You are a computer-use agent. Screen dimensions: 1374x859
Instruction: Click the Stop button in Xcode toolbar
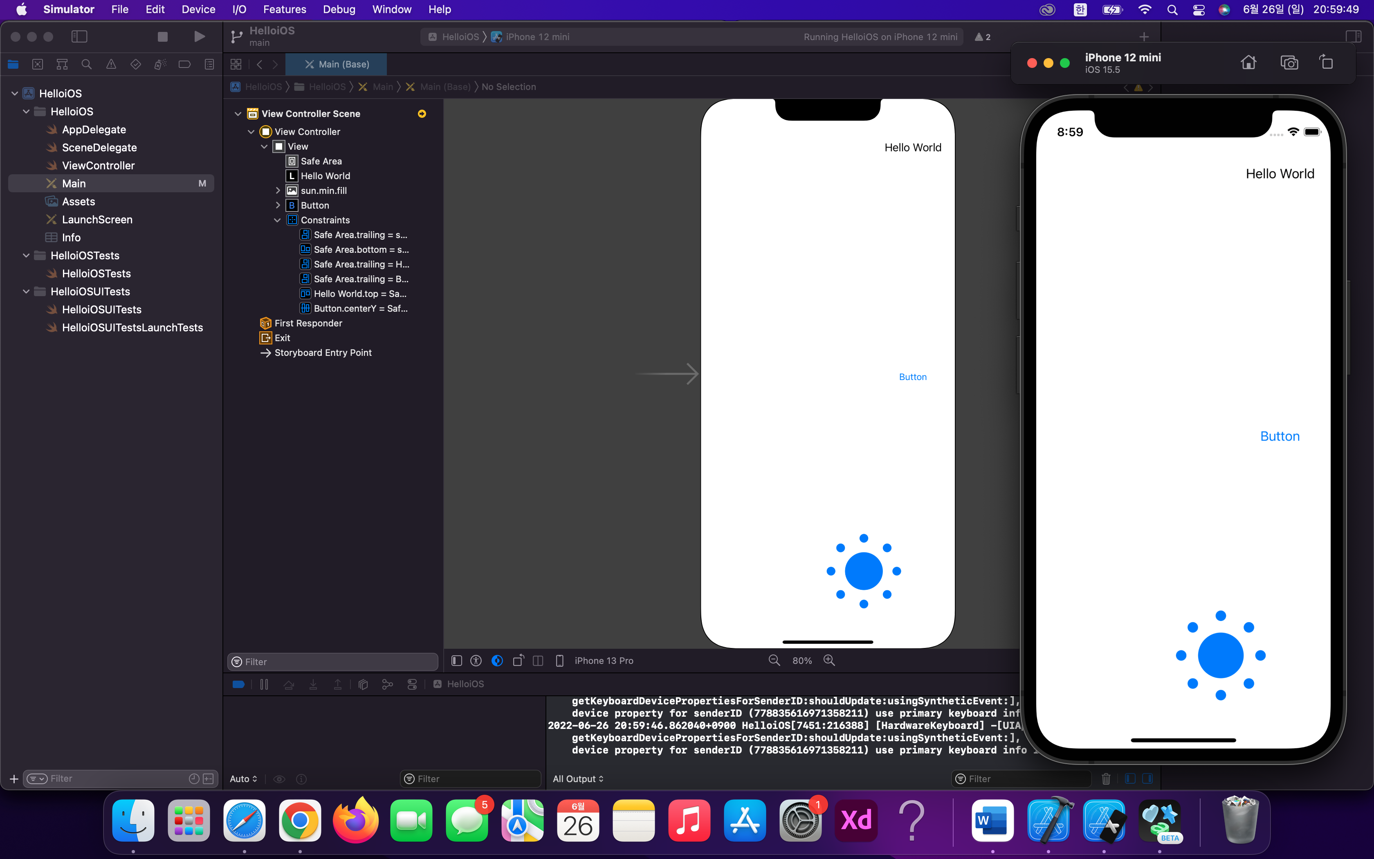tap(162, 37)
